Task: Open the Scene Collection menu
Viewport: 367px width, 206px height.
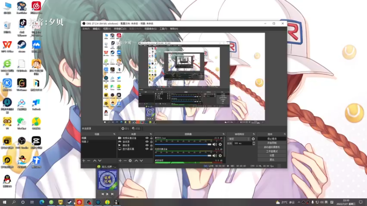Action: (150, 29)
